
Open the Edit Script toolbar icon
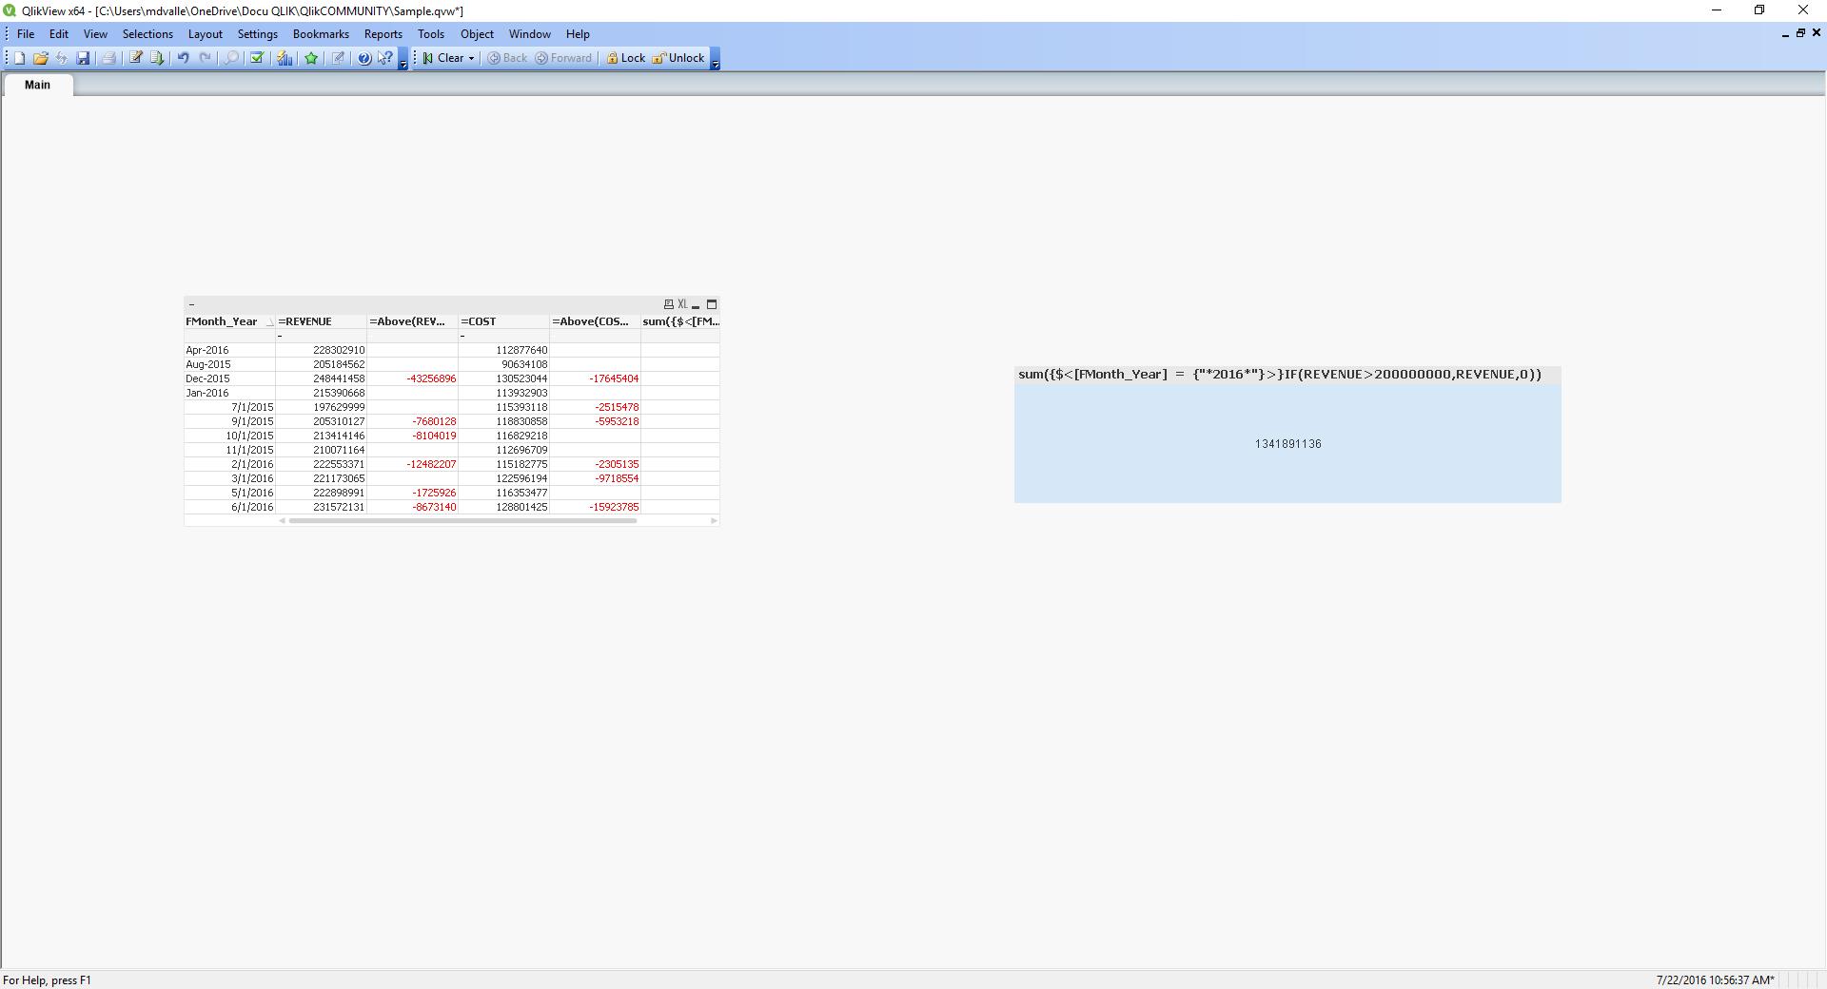click(x=136, y=58)
